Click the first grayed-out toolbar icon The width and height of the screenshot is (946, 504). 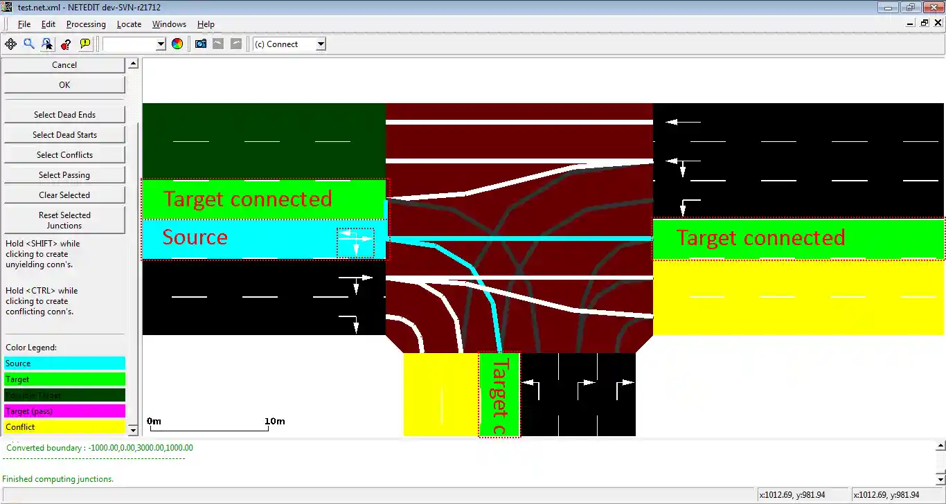click(218, 44)
